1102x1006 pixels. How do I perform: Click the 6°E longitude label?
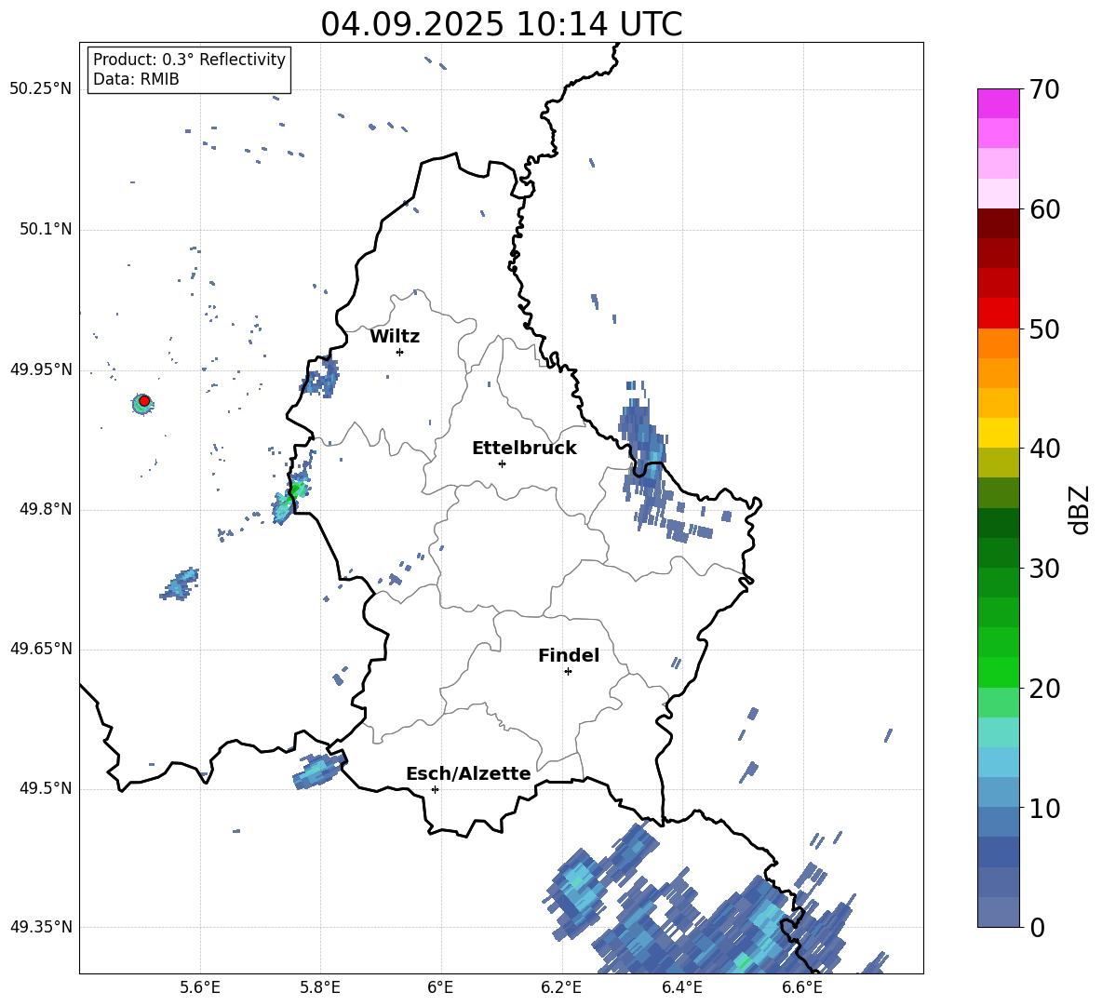point(440,987)
